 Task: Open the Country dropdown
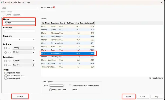(20, 39)
